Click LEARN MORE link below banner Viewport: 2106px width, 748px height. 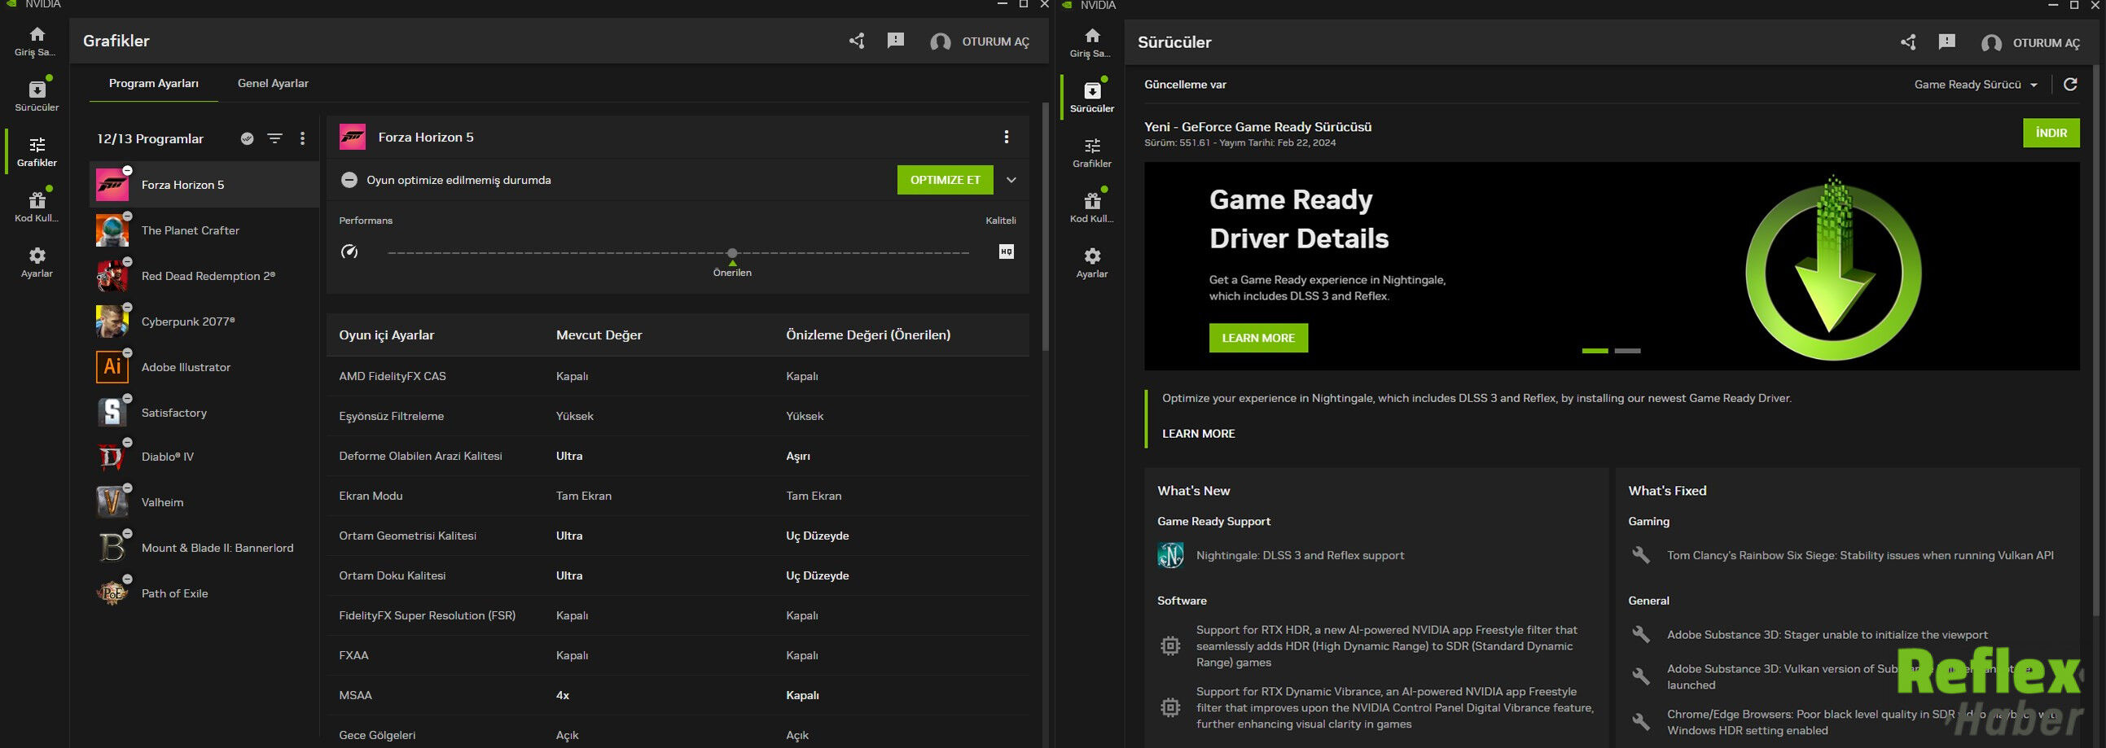point(1199,434)
